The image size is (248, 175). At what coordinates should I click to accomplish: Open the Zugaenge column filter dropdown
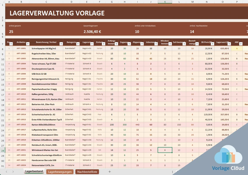[129, 44]
